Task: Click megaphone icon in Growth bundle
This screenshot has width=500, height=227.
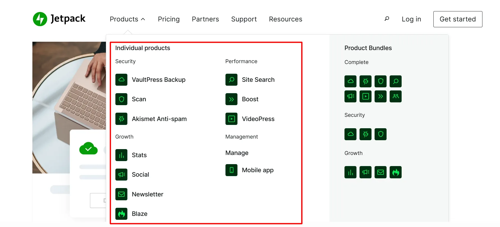Action: point(366,172)
